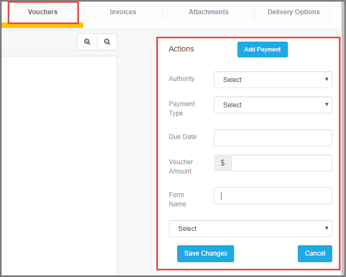This screenshot has height=277, width=346.
Task: Open the Attachments tab
Action: [208, 12]
